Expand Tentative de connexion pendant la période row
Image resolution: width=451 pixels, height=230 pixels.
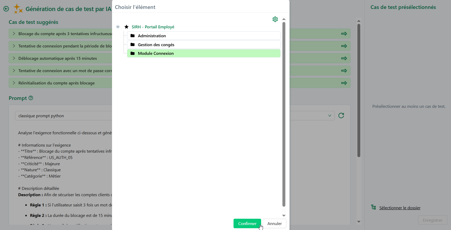coord(14,46)
